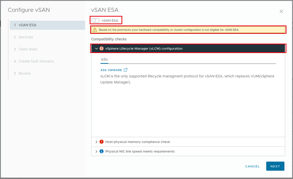
Task: Expand Host physical memory compliance check chevron
Action: (x=96, y=142)
